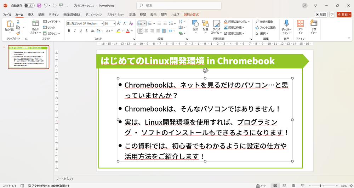Screen dimensions: 354x188
Task: Open the comments speech bubble icon
Action: pyautogui.click(x=332, y=15)
